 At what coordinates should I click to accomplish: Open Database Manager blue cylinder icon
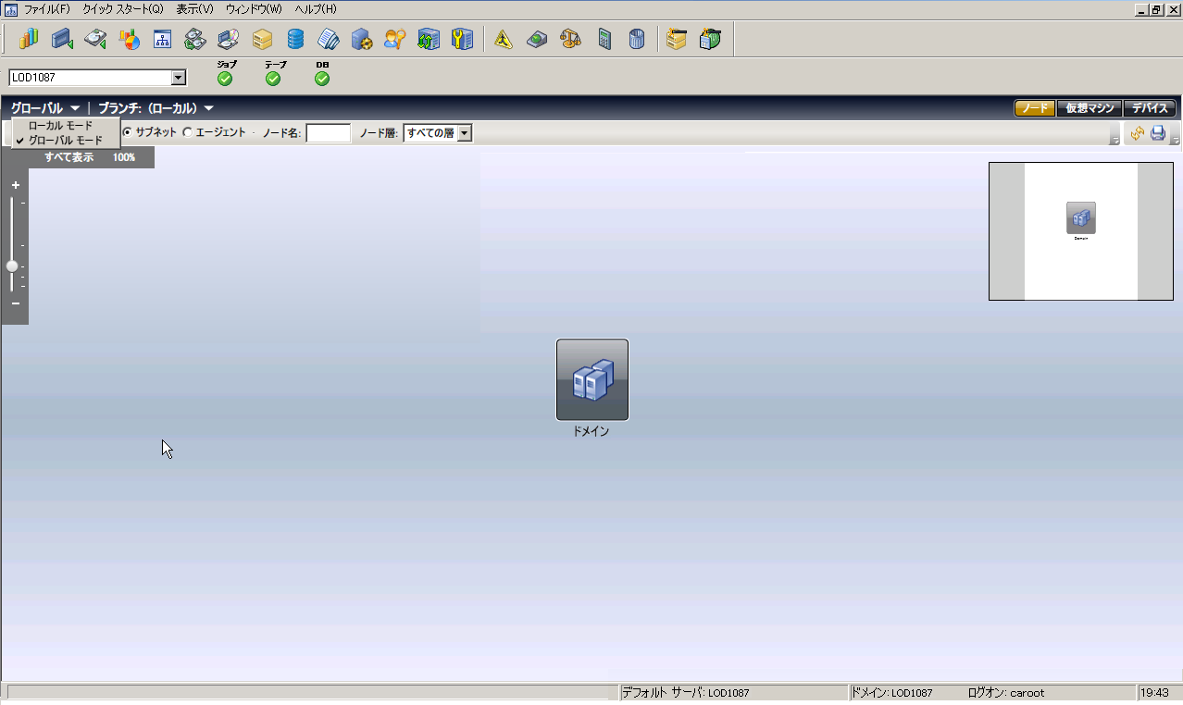(x=295, y=40)
